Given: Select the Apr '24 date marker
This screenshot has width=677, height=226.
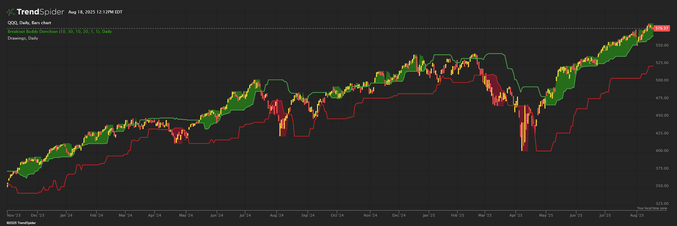Looking at the screenshot, I should pyautogui.click(x=155, y=215).
